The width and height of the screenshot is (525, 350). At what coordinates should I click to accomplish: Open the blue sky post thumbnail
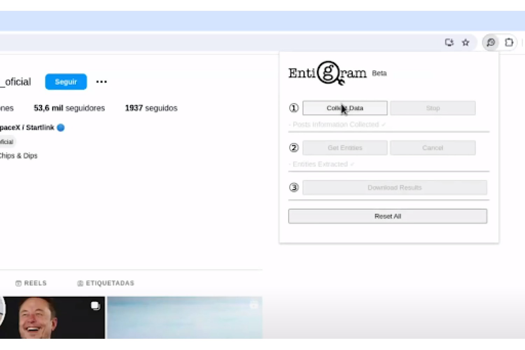[x=185, y=317]
